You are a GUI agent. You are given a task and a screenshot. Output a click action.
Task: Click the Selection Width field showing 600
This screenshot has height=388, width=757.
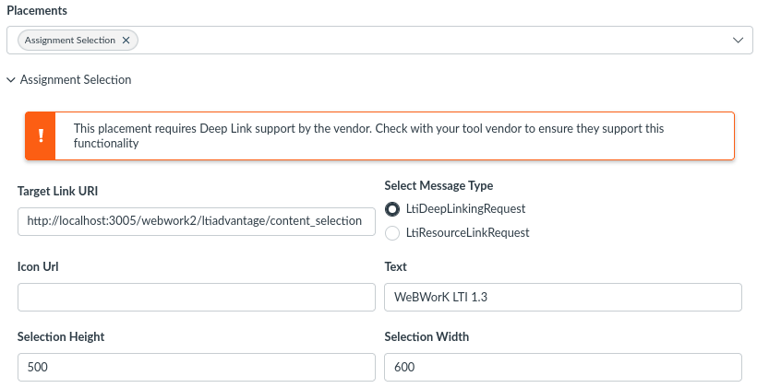click(x=563, y=367)
